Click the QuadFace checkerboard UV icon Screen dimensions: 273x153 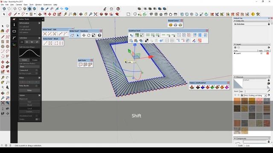[147, 41]
